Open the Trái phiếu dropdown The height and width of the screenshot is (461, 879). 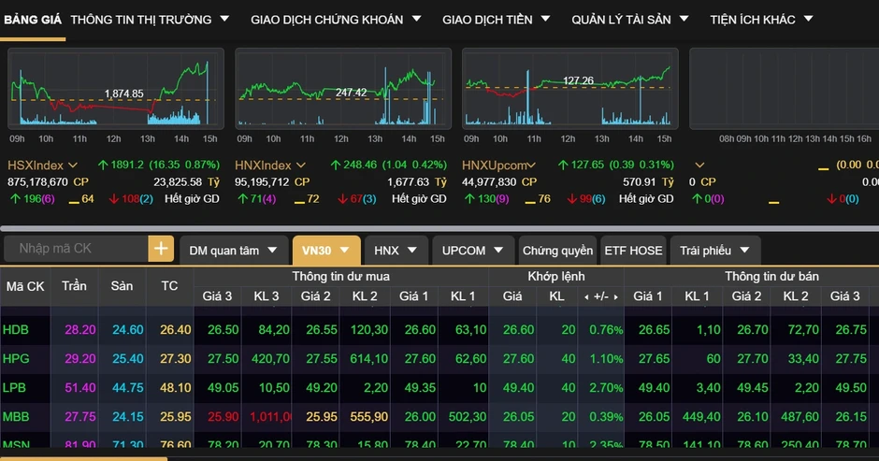714,251
